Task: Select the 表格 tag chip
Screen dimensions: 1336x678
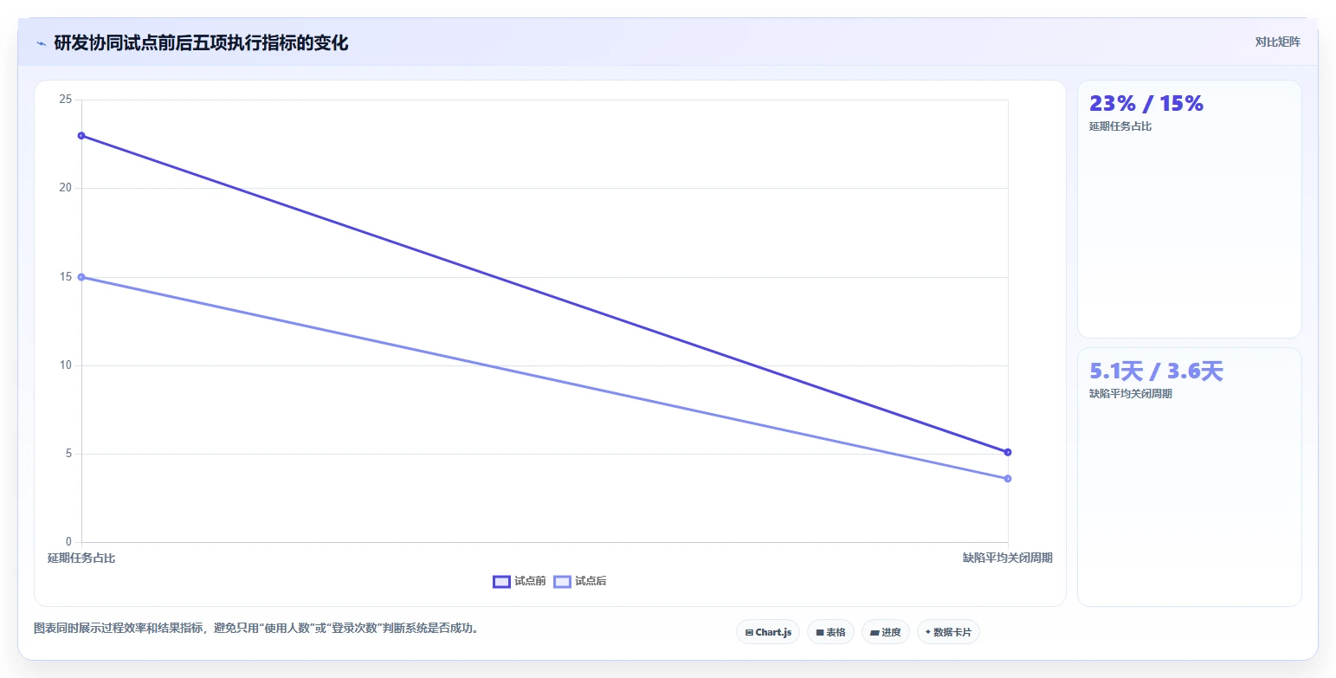Action: pos(830,632)
